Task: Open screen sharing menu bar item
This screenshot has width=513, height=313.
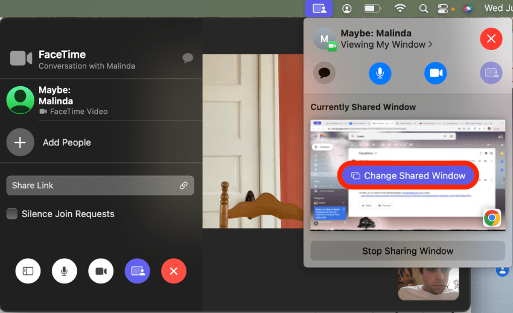Action: click(319, 8)
